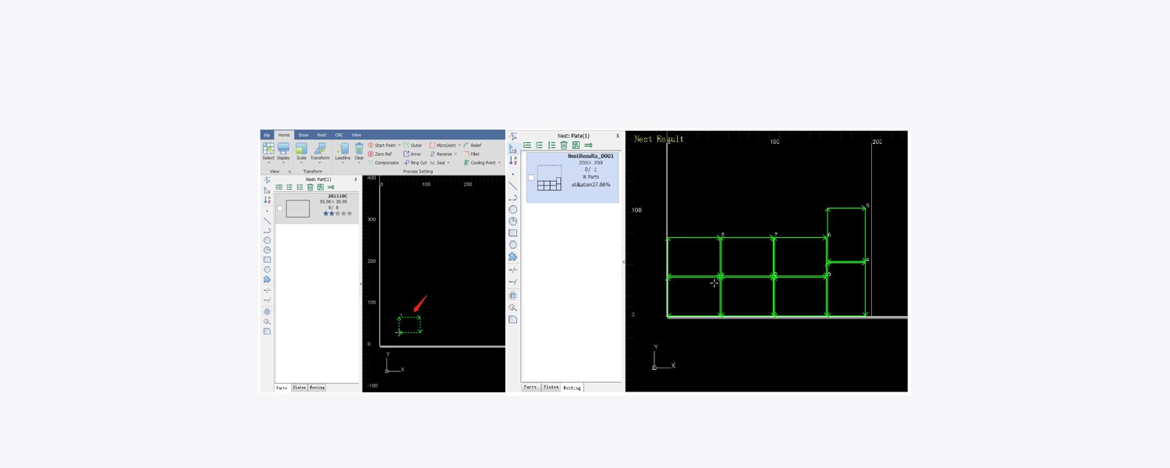
Task: Switch to the Nest ribbon tab
Action: 321,135
